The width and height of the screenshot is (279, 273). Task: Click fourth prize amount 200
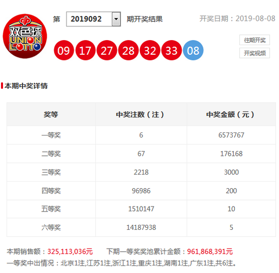tap(231, 191)
